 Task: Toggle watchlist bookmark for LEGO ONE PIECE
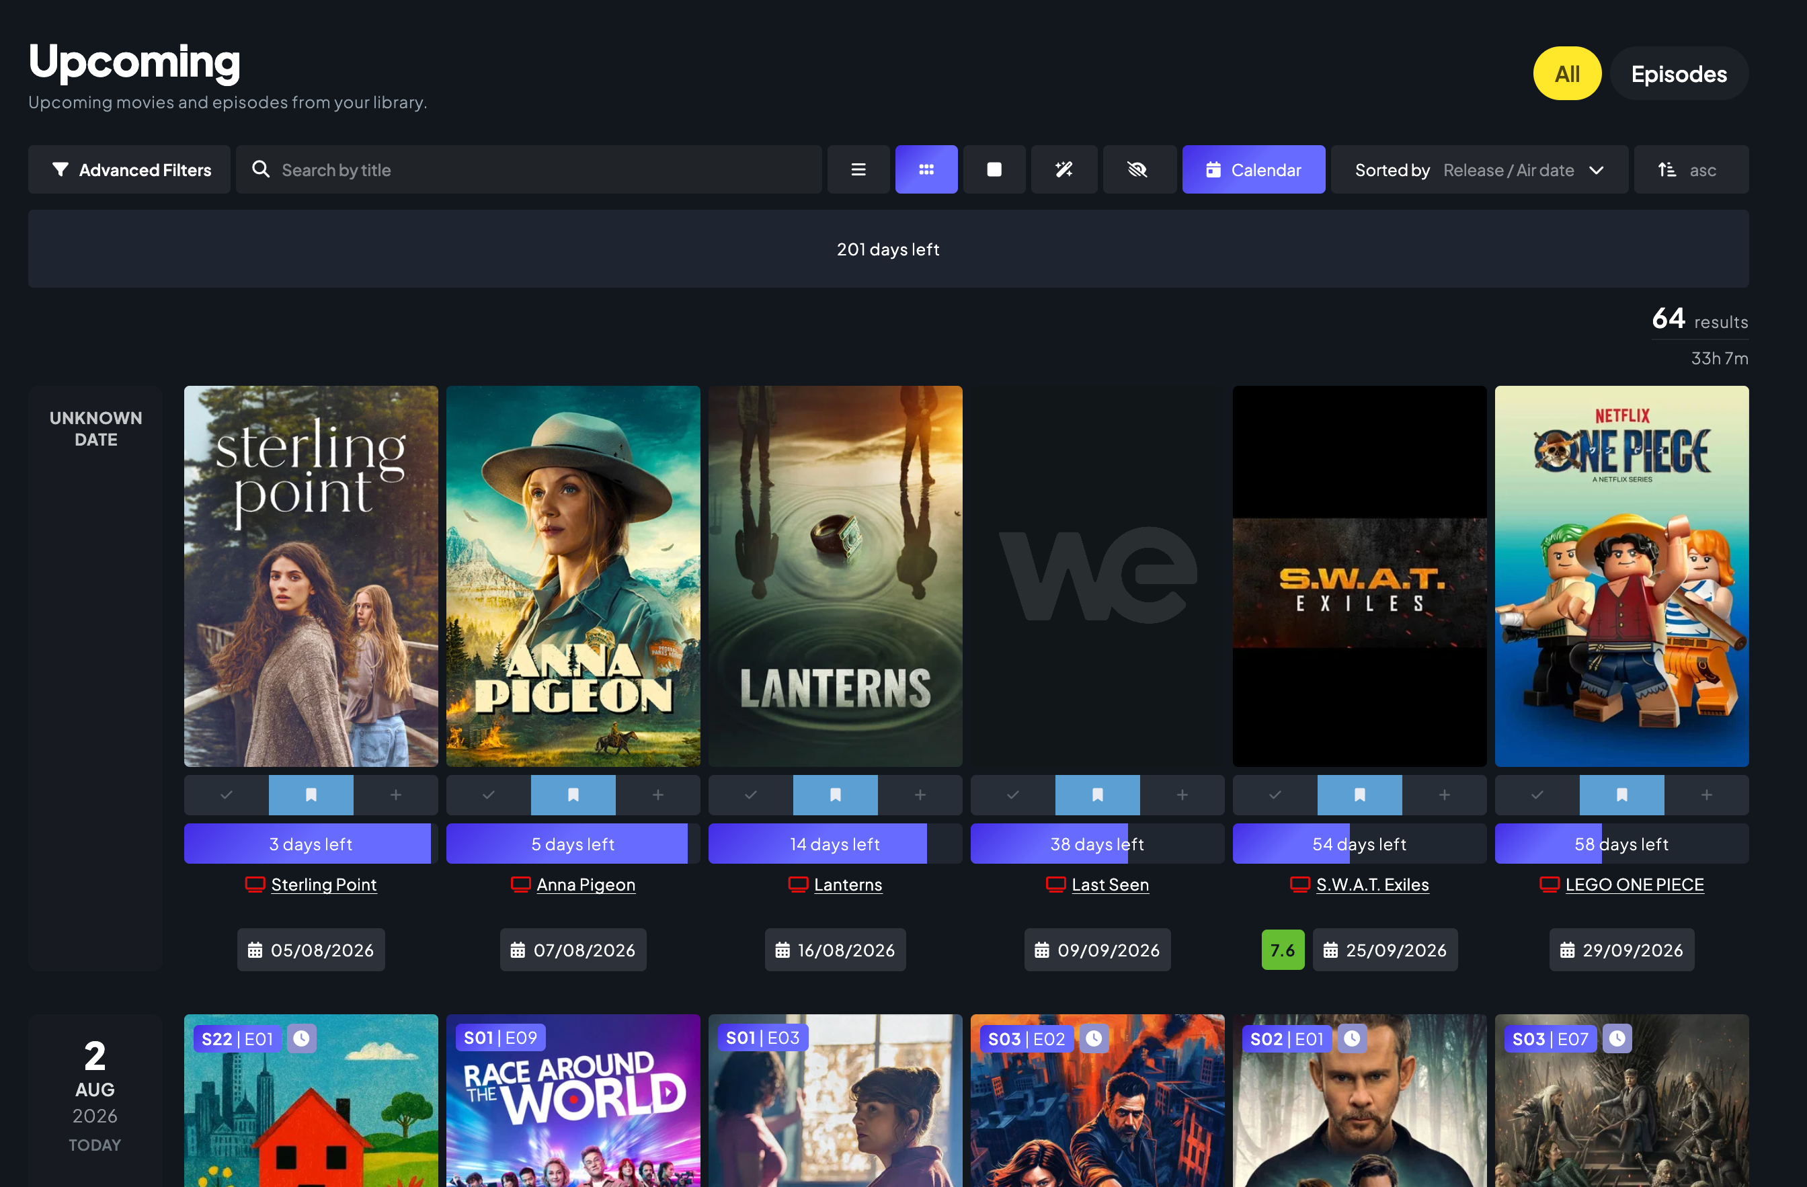(1621, 794)
